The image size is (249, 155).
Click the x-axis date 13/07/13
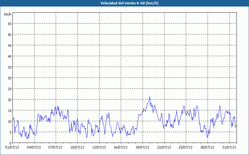pos(99,148)
